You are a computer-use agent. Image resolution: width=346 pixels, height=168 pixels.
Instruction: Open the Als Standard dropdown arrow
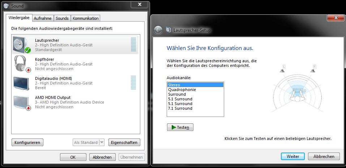[102, 142]
